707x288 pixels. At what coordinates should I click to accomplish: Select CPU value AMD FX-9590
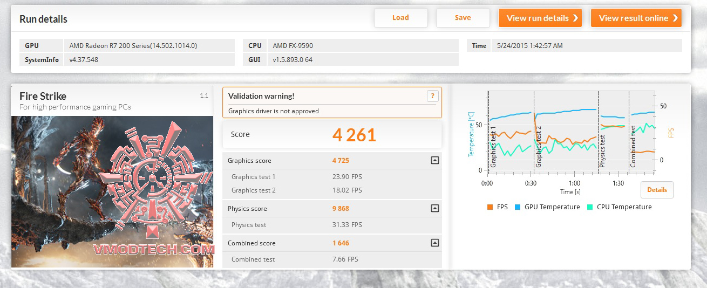(x=293, y=46)
